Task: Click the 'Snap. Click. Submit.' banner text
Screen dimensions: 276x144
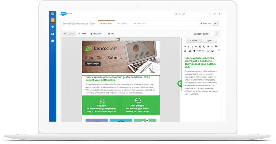Action: point(103,58)
